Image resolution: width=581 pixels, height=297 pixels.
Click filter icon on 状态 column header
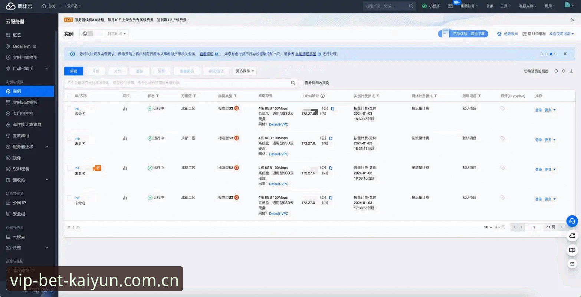point(157,96)
